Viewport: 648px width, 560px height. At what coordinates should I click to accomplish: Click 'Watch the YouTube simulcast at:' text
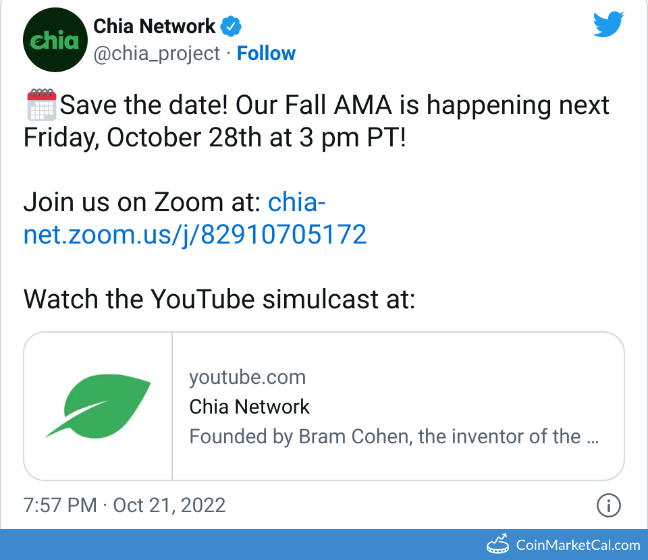(219, 299)
